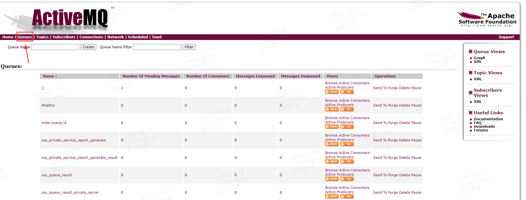Click the pending count 1 for [] queue
This screenshot has width=526, height=200.
click(x=122, y=88)
